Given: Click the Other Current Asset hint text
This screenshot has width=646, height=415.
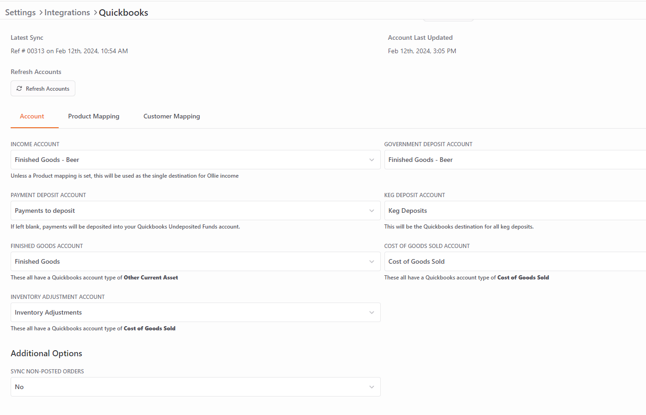Looking at the screenshot, I should [x=94, y=278].
